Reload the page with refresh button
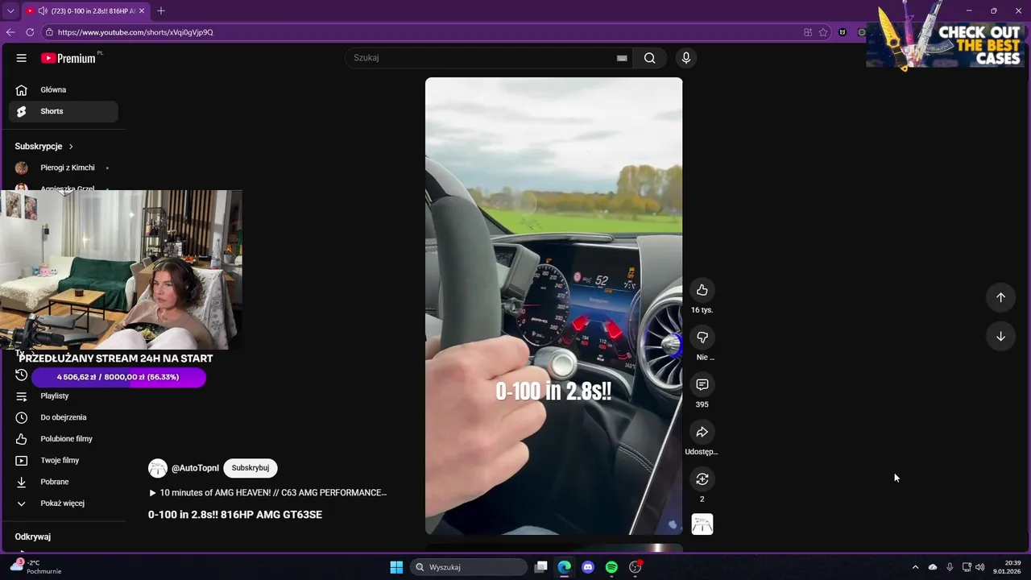Screen dimensions: 1031x580 (x=30, y=32)
